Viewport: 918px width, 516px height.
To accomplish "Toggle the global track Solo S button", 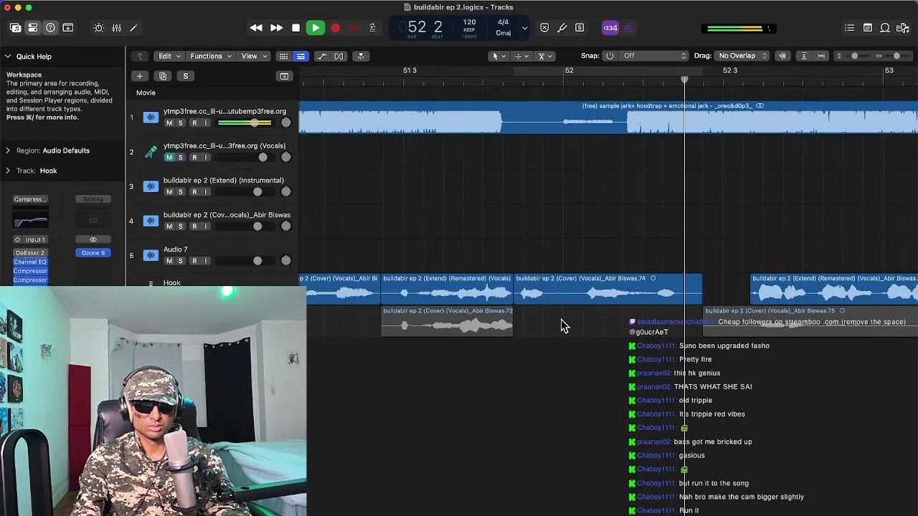I will click(186, 76).
